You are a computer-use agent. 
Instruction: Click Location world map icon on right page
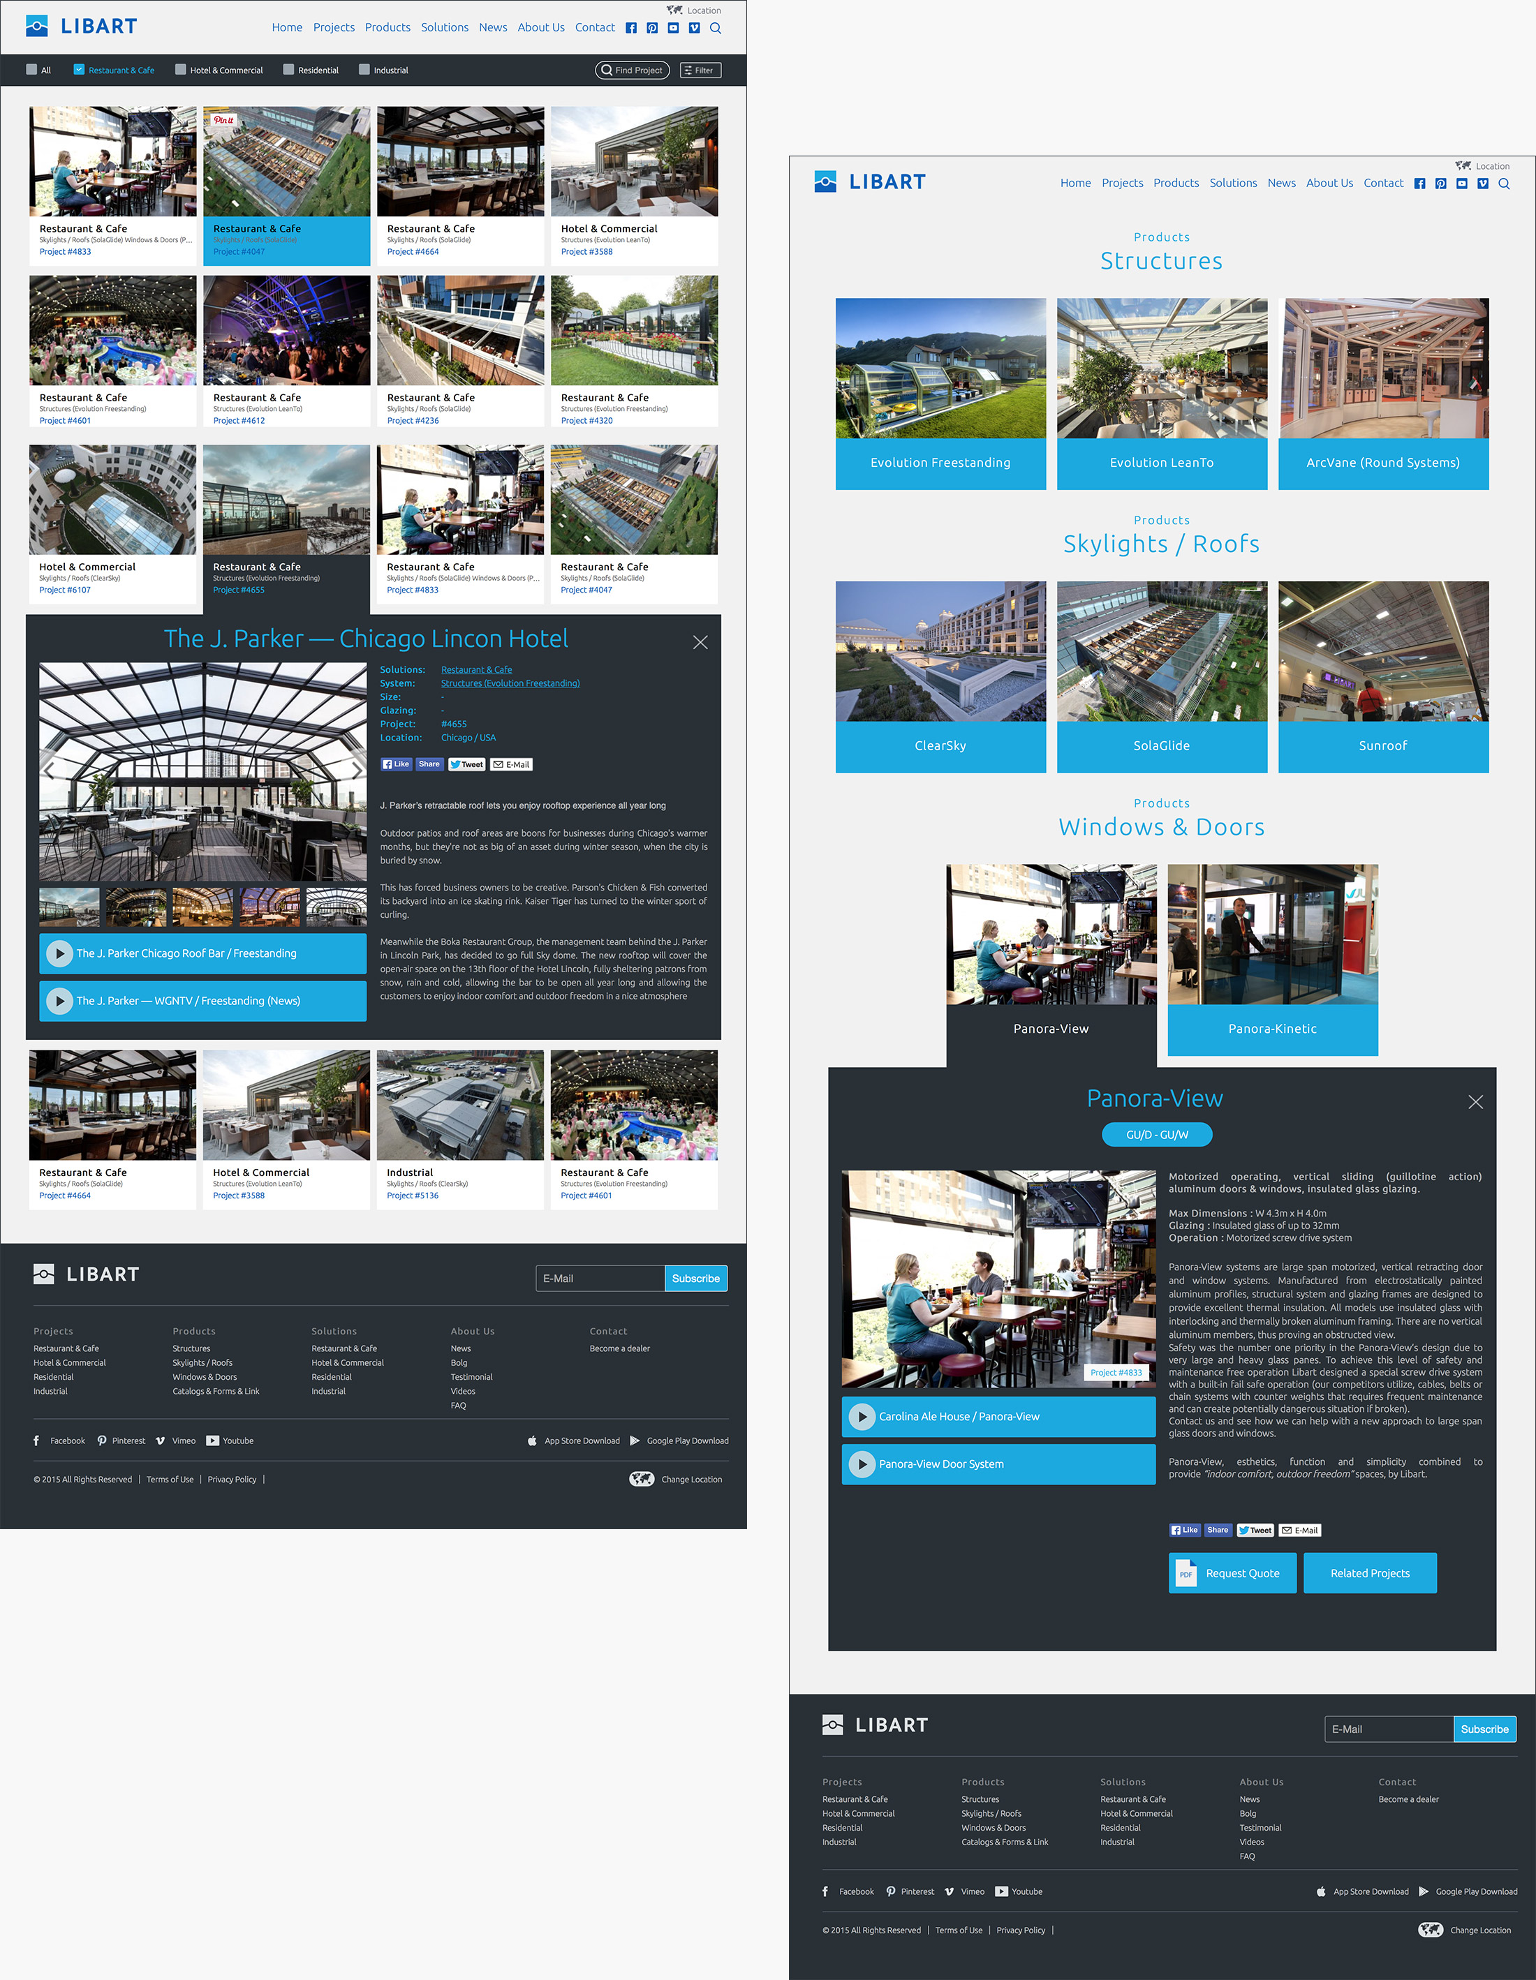(1463, 166)
